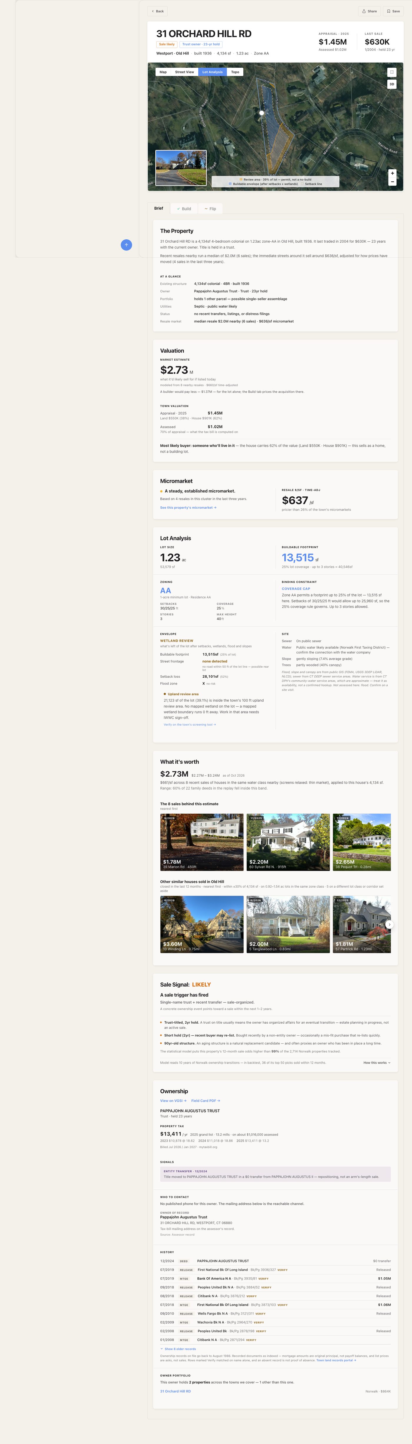
Task: Open the Town land records portal link
Action: click(x=336, y=1360)
